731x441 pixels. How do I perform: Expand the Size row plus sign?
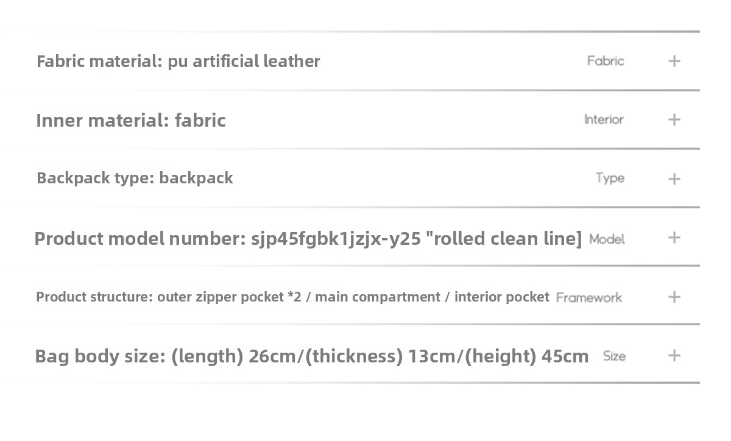674,356
